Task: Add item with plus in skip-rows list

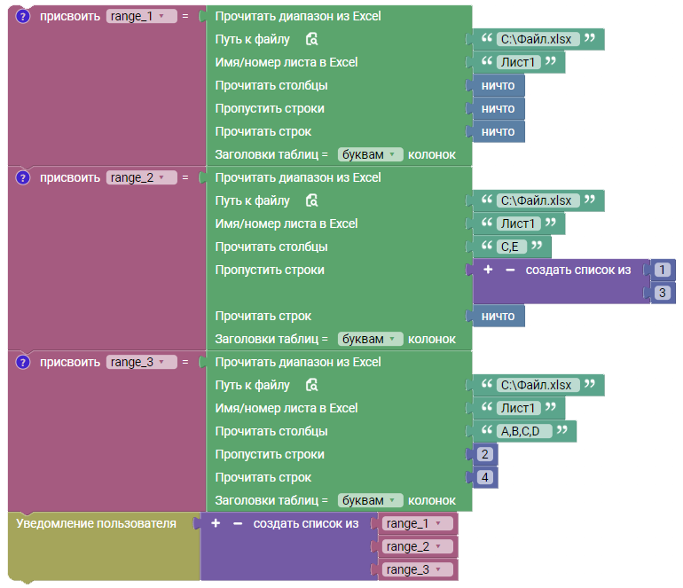Action: click(x=488, y=270)
